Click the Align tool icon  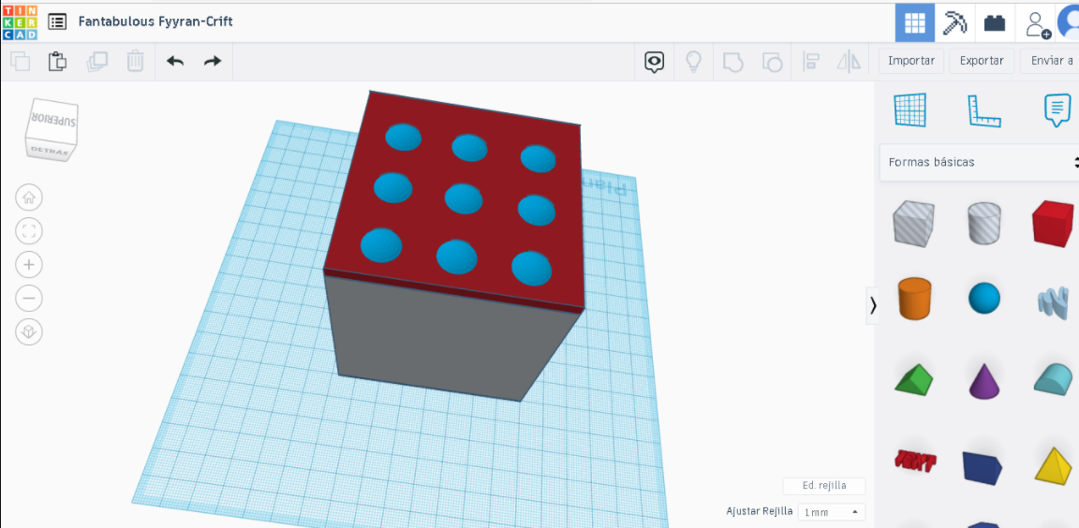point(811,62)
